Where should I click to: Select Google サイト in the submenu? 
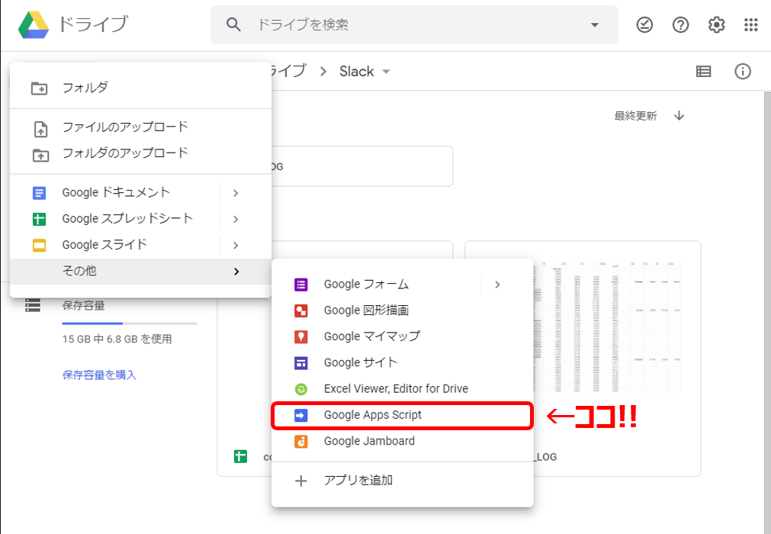tap(402, 362)
